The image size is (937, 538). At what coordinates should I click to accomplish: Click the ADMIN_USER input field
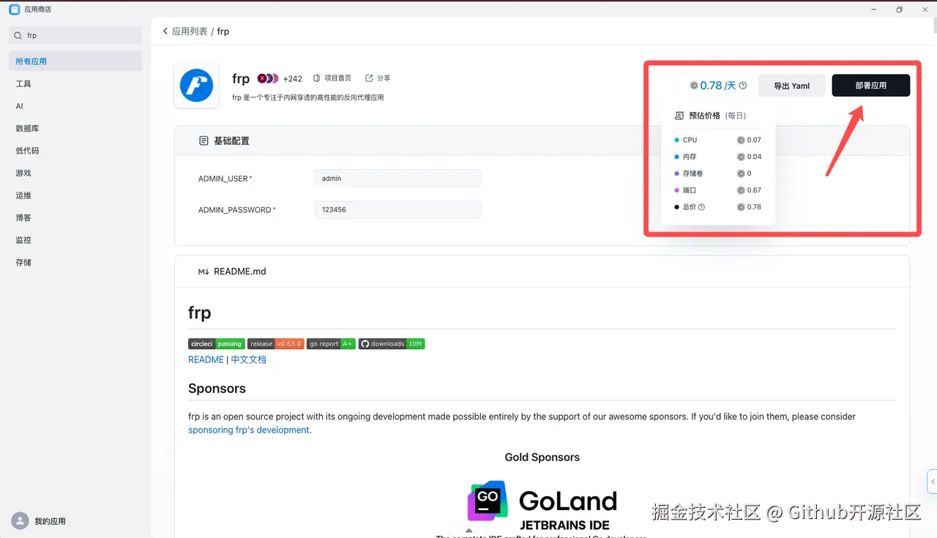click(397, 179)
